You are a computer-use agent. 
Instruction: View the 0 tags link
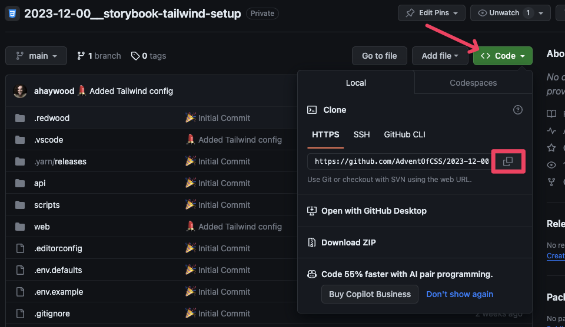pos(148,56)
